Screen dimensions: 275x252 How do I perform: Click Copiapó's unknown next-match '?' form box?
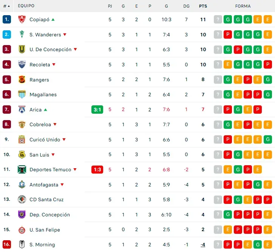pyautogui.click(x=218, y=20)
